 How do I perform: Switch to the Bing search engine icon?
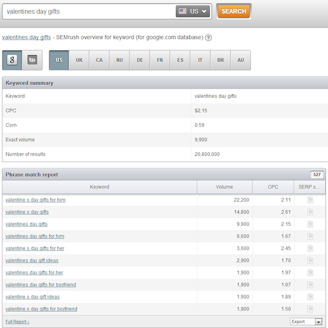coord(32,60)
